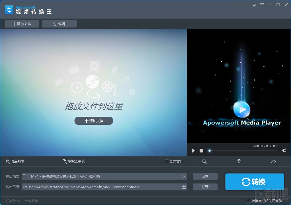The width and height of the screenshot is (291, 205).
Task: Click the play button in media player
Action: point(193,150)
